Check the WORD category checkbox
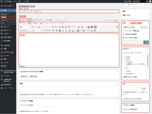Screen dimensions: 152x114 tap(125, 71)
